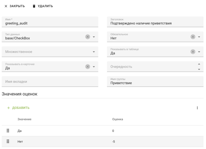Clear the Показывать в таблице value
206x149 pixels.
coord(193,52)
